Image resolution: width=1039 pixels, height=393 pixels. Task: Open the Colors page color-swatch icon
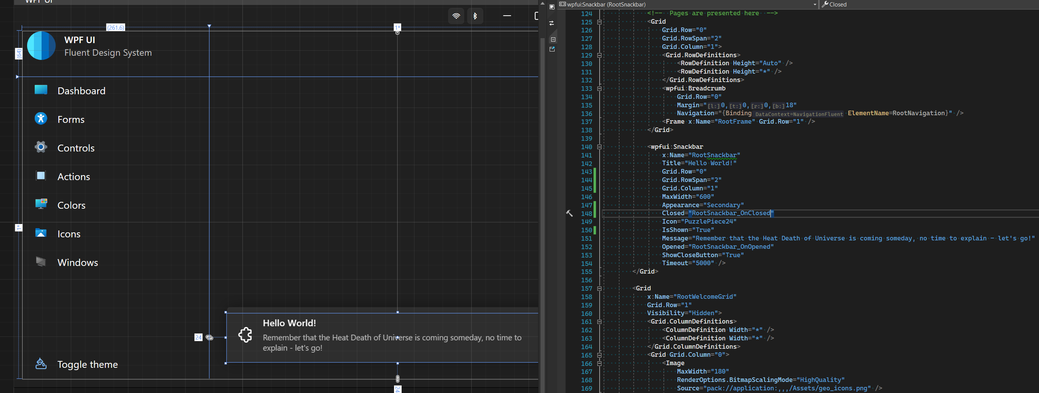(x=41, y=205)
